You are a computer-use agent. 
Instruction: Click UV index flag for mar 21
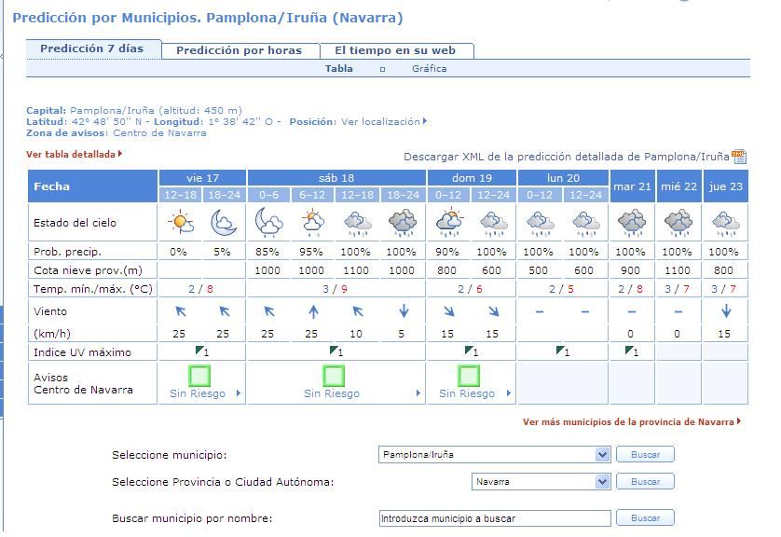(632, 351)
